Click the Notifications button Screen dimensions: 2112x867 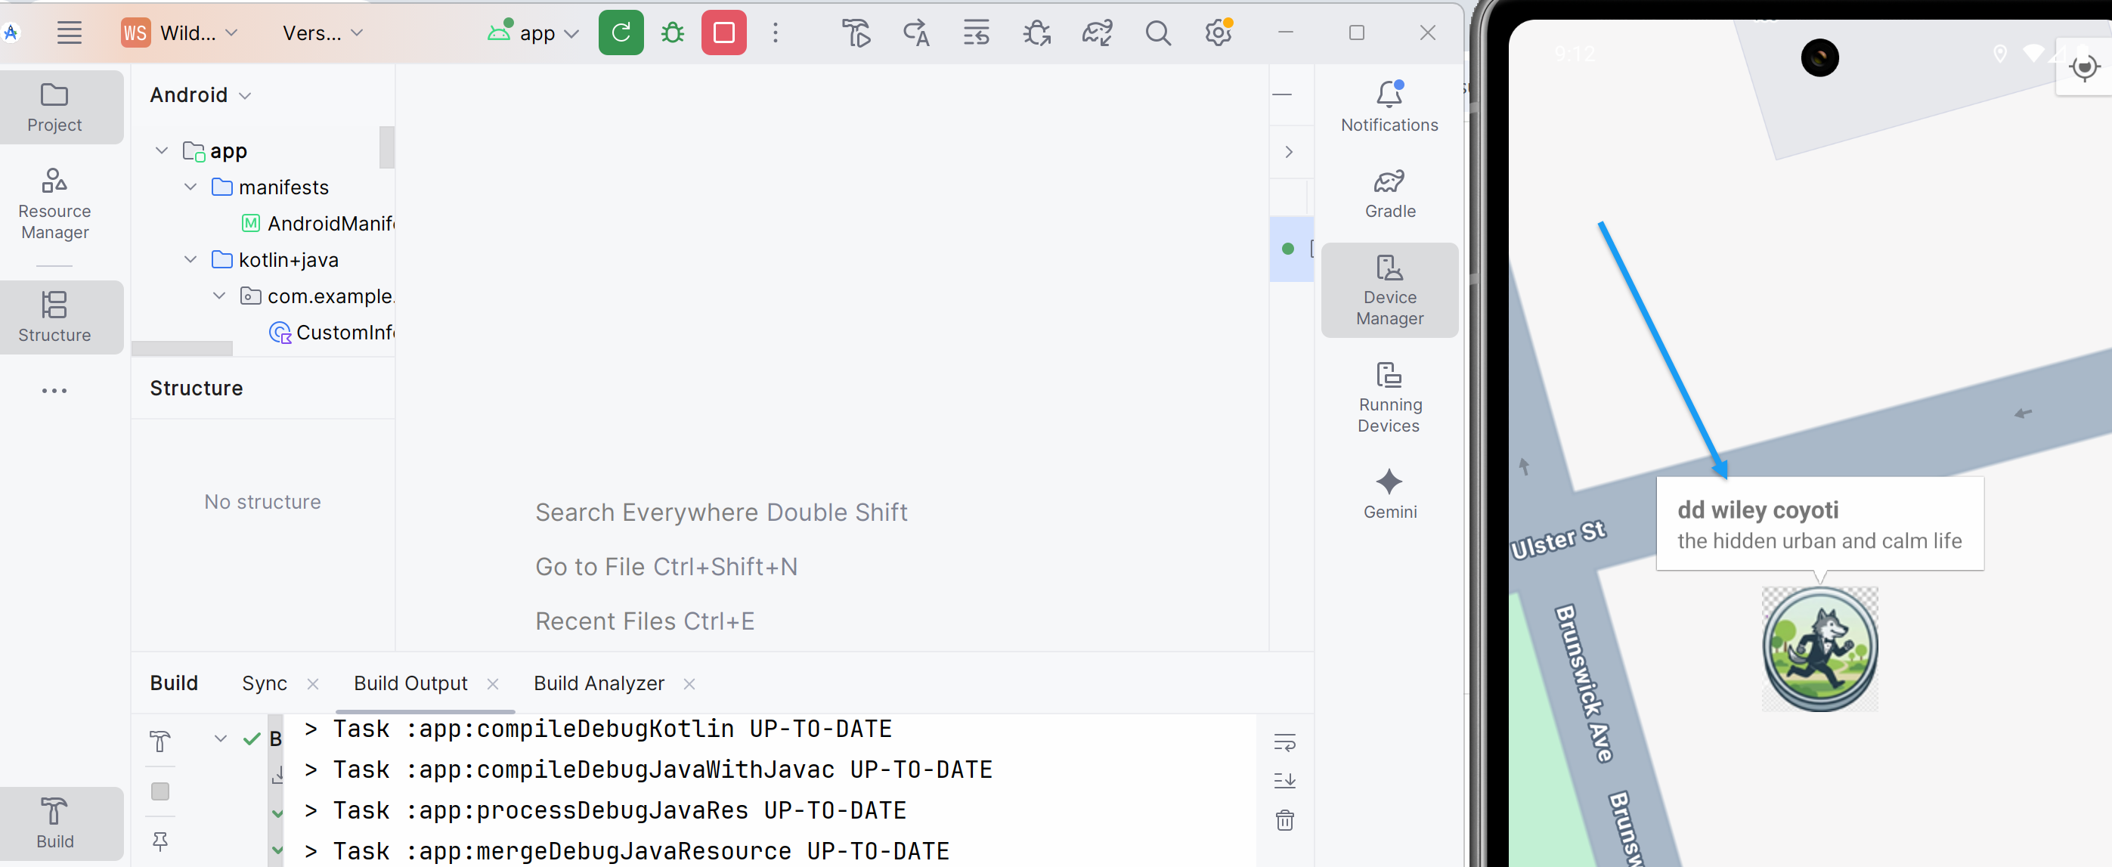coord(1389,107)
